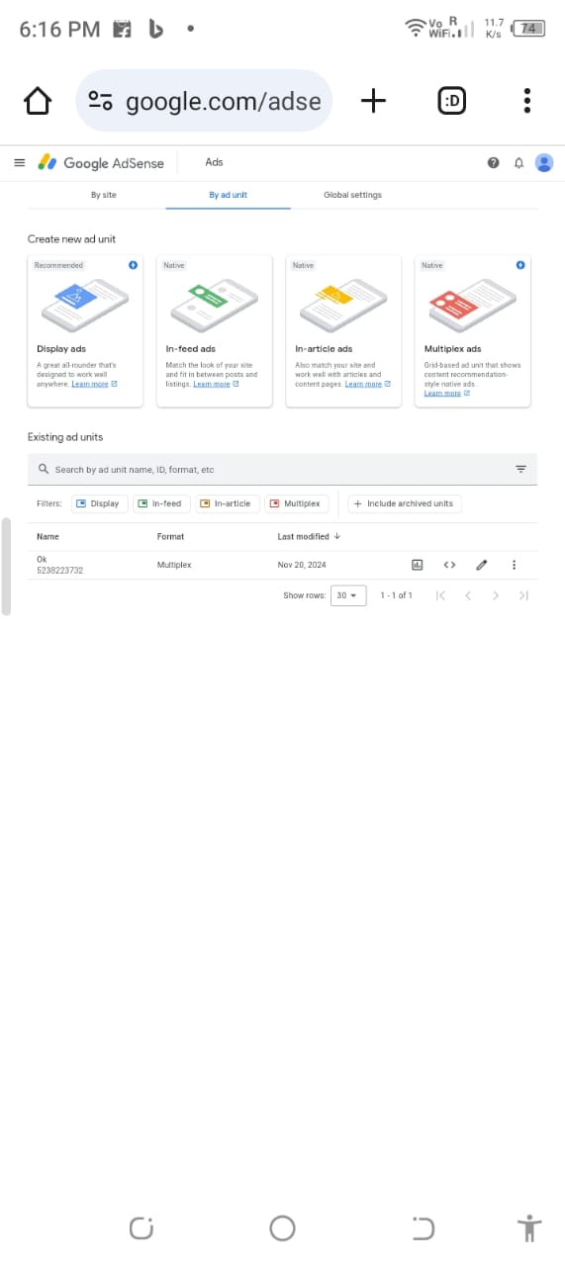Click the info badge on Multiplex ads card
The width and height of the screenshot is (565, 1266).
pos(520,265)
